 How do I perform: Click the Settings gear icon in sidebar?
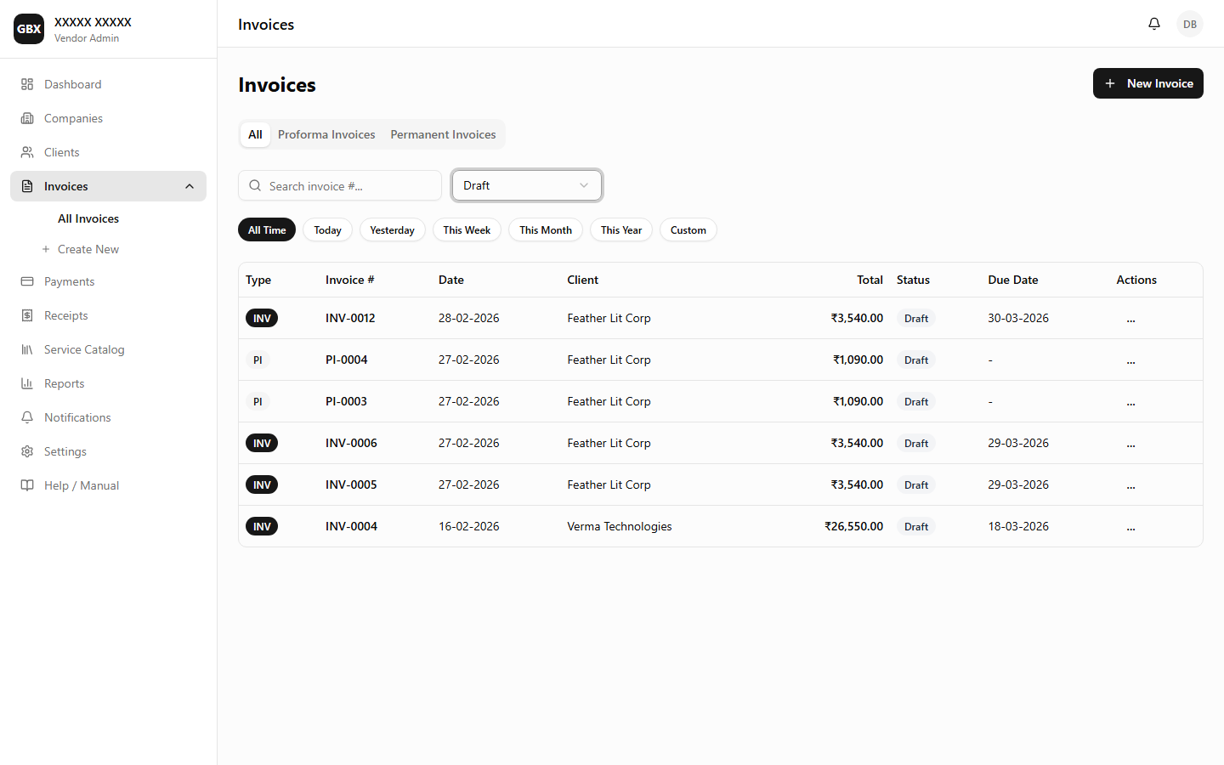(27, 451)
